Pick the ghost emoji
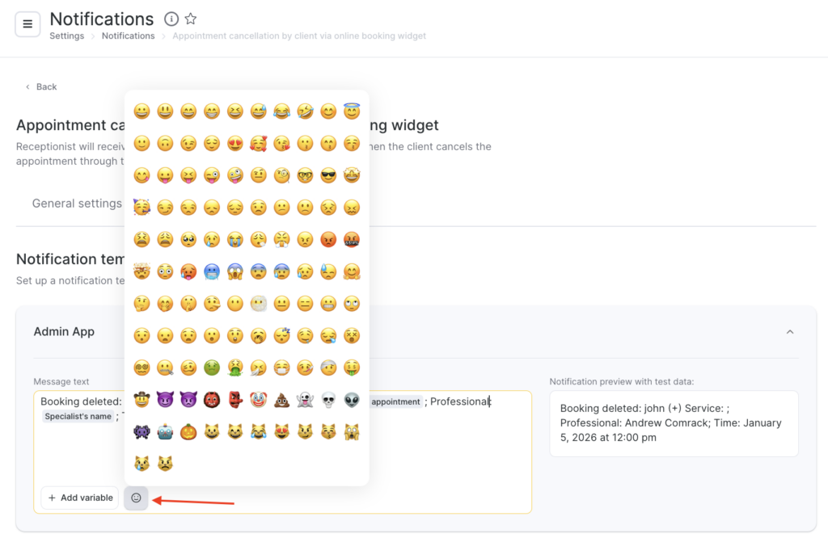The height and width of the screenshot is (542, 828). (305, 401)
